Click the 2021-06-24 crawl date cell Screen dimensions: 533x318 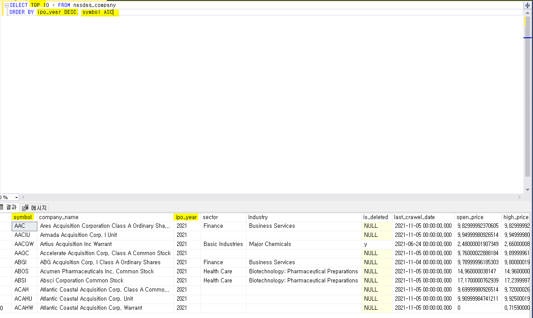coord(423,244)
